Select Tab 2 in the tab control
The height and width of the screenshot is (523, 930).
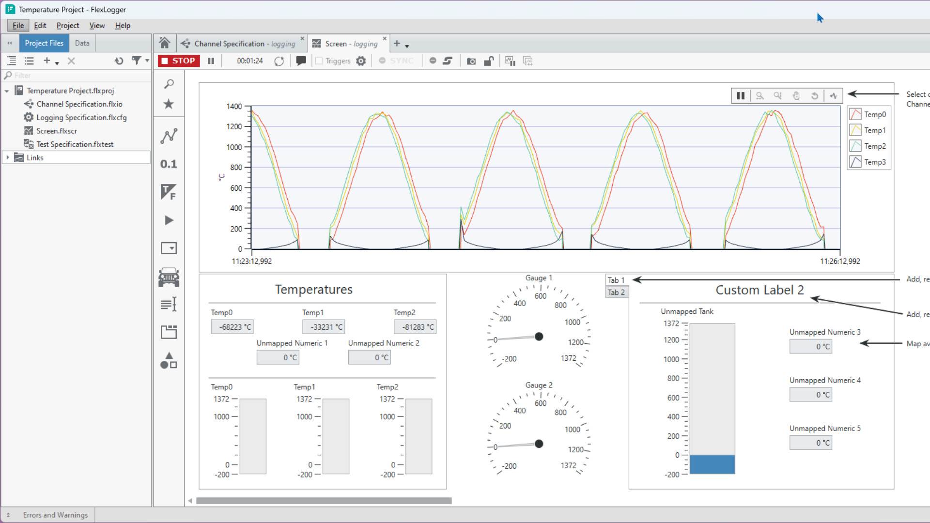point(616,292)
